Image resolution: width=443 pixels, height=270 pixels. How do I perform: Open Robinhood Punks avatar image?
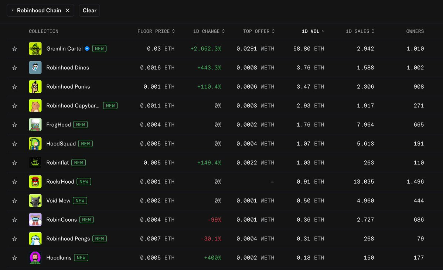point(35,87)
